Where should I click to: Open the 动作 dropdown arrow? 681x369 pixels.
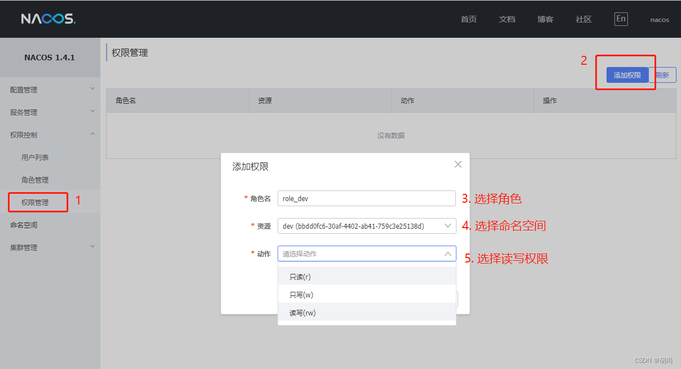448,254
